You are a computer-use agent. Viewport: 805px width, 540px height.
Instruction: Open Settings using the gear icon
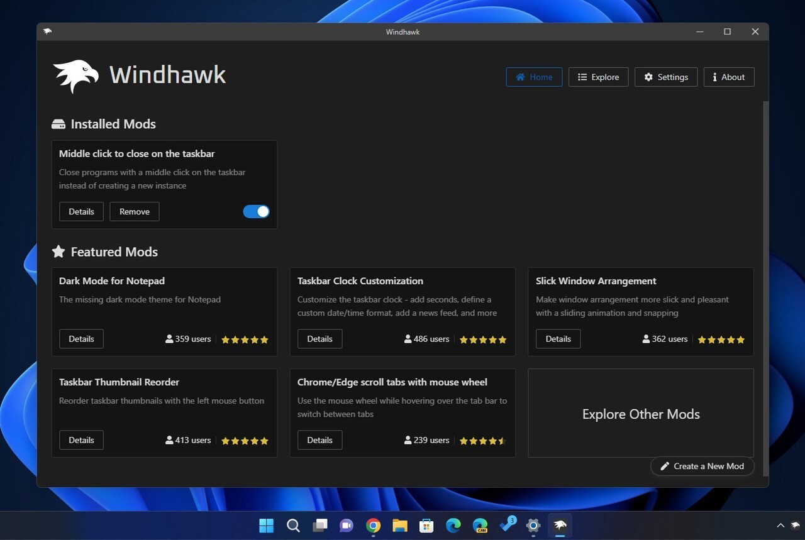tap(648, 77)
